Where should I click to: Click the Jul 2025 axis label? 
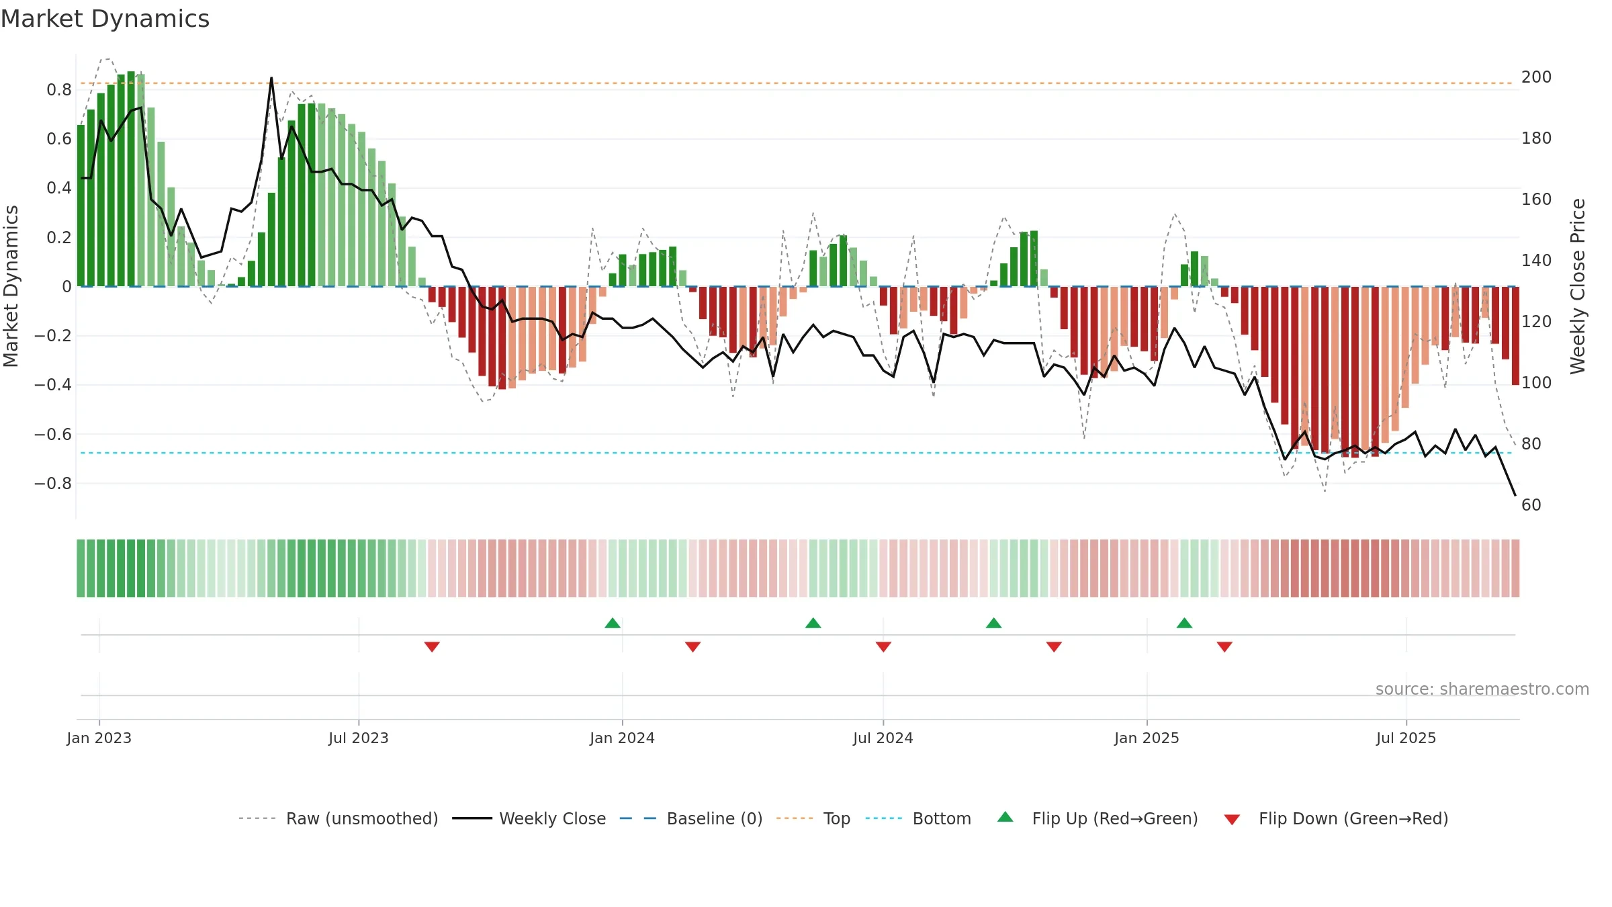coord(1406,738)
